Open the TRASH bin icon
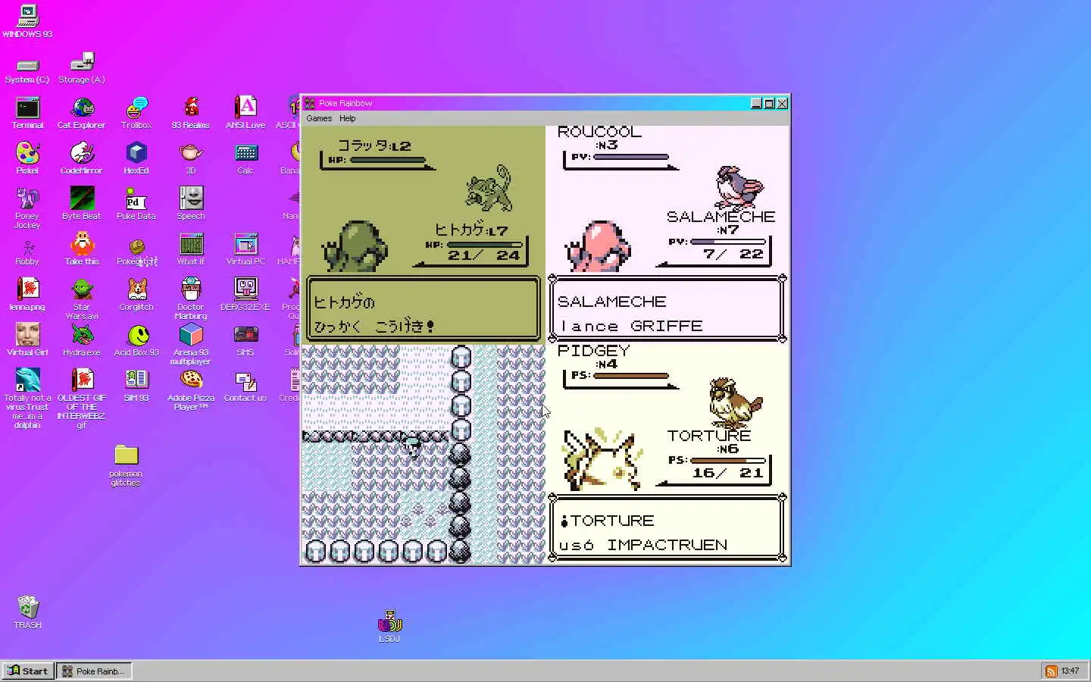 pyautogui.click(x=27, y=612)
